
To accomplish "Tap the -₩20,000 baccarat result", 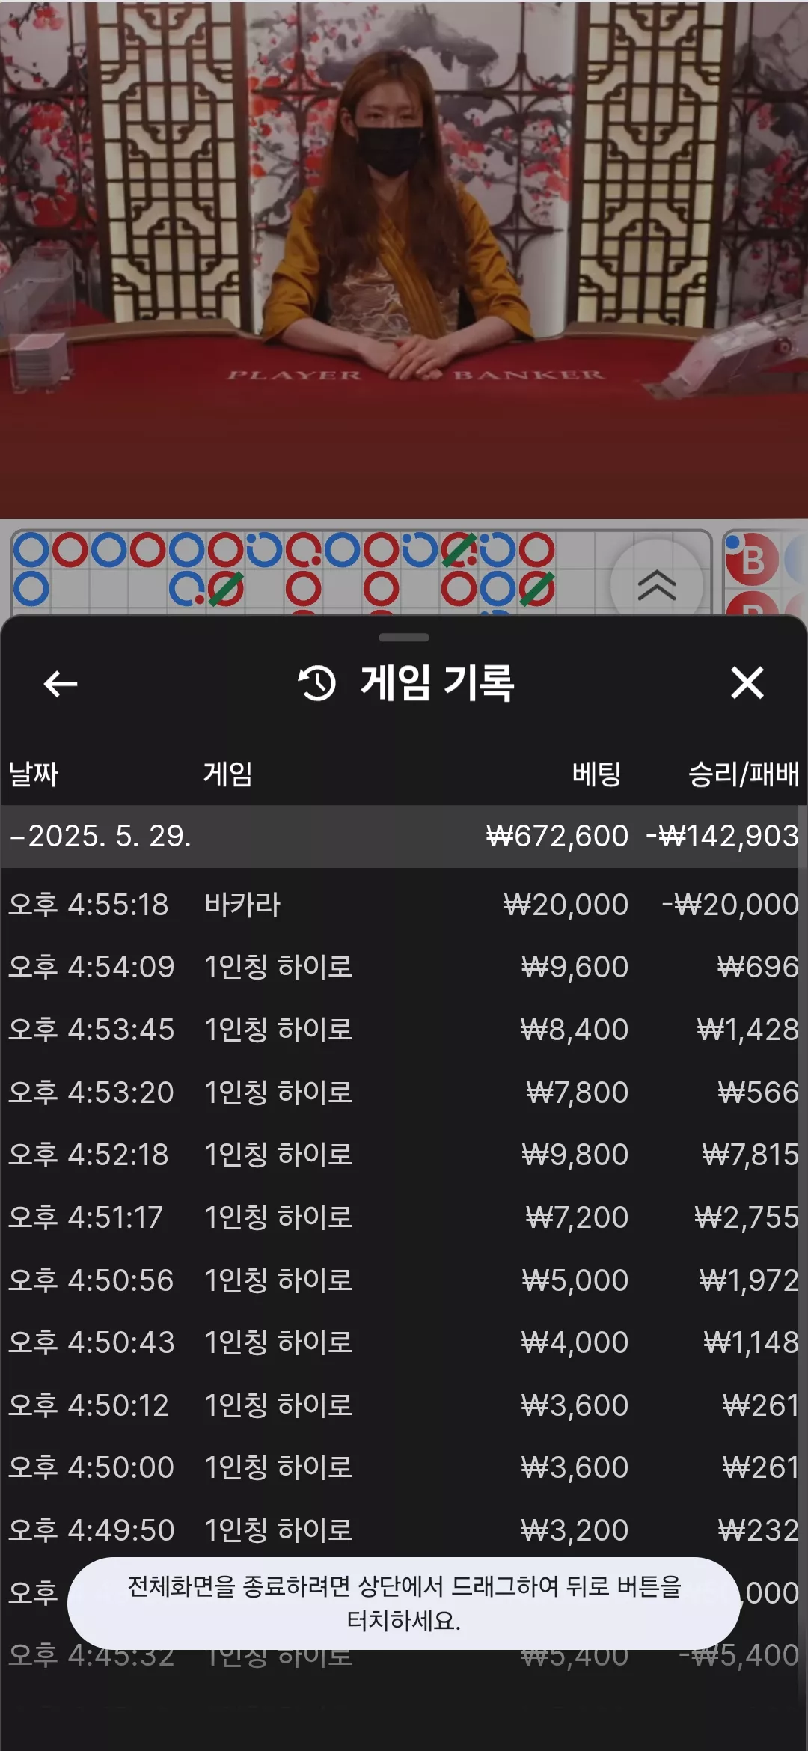I will click(730, 905).
